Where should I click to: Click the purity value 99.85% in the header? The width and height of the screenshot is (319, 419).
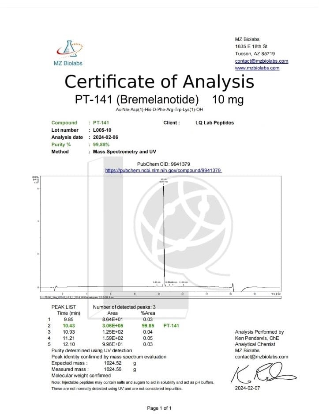[x=101, y=145]
